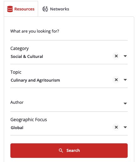Click the Global geographic focus value

click(17, 128)
